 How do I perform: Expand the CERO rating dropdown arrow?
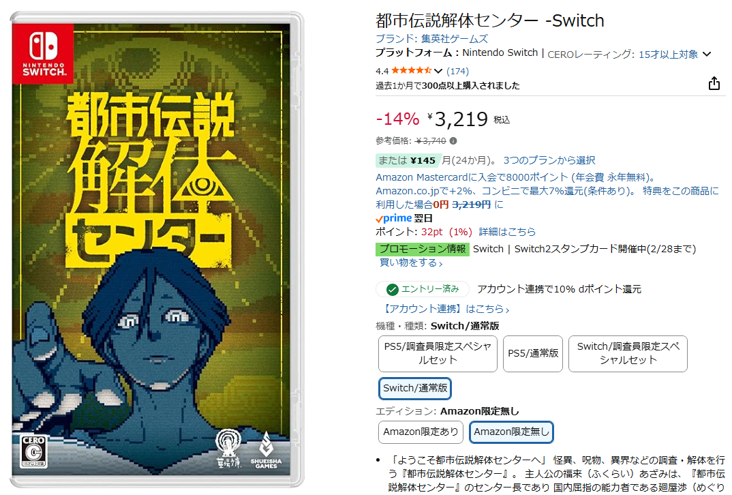(x=707, y=54)
